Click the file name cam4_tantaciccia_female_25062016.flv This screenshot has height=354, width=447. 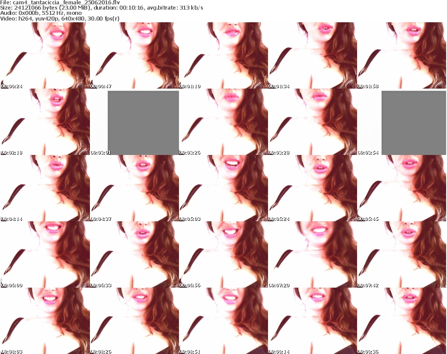[66, 3]
